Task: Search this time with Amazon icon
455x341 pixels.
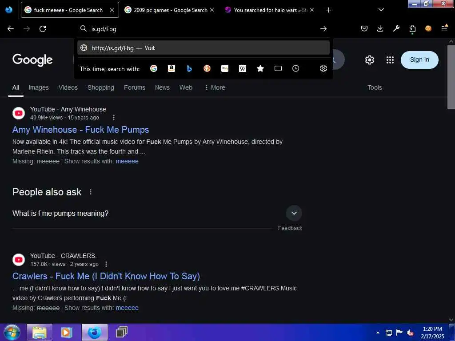Action: tap(172, 68)
